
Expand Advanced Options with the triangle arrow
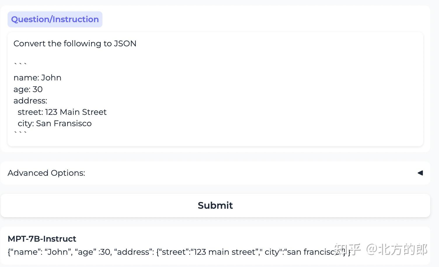point(420,173)
